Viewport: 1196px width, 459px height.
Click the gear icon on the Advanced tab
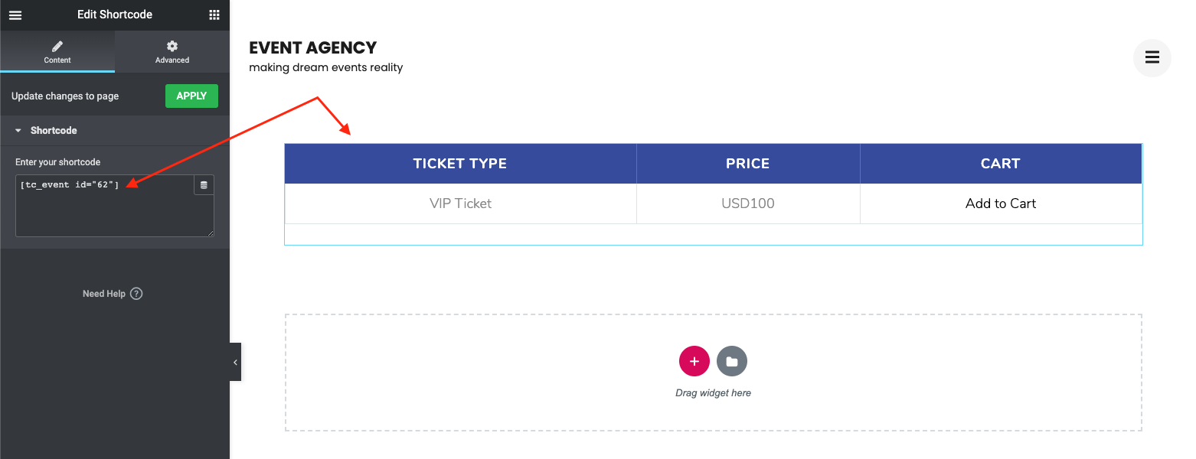click(172, 47)
